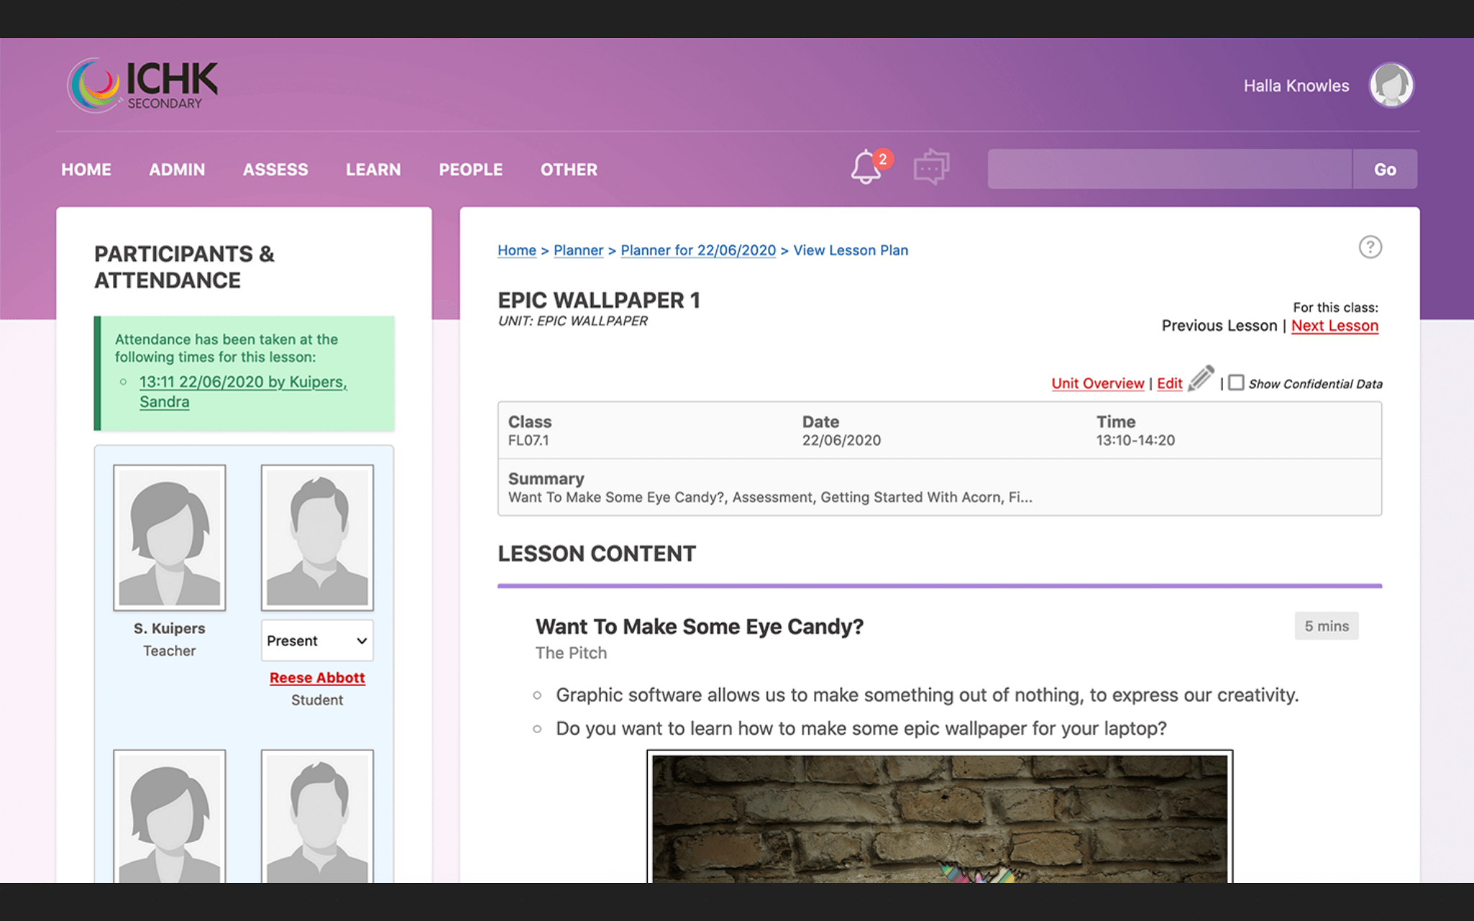The height and width of the screenshot is (921, 1474).
Task: Click Reese Abbott's student photo
Action: tap(317, 537)
